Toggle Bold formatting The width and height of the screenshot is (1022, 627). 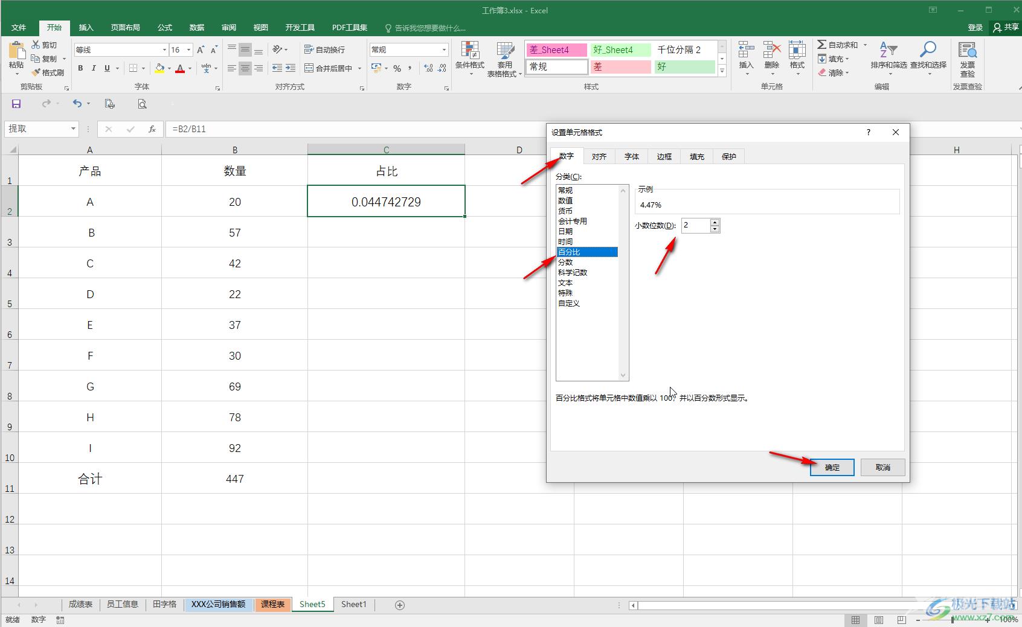tap(80, 68)
